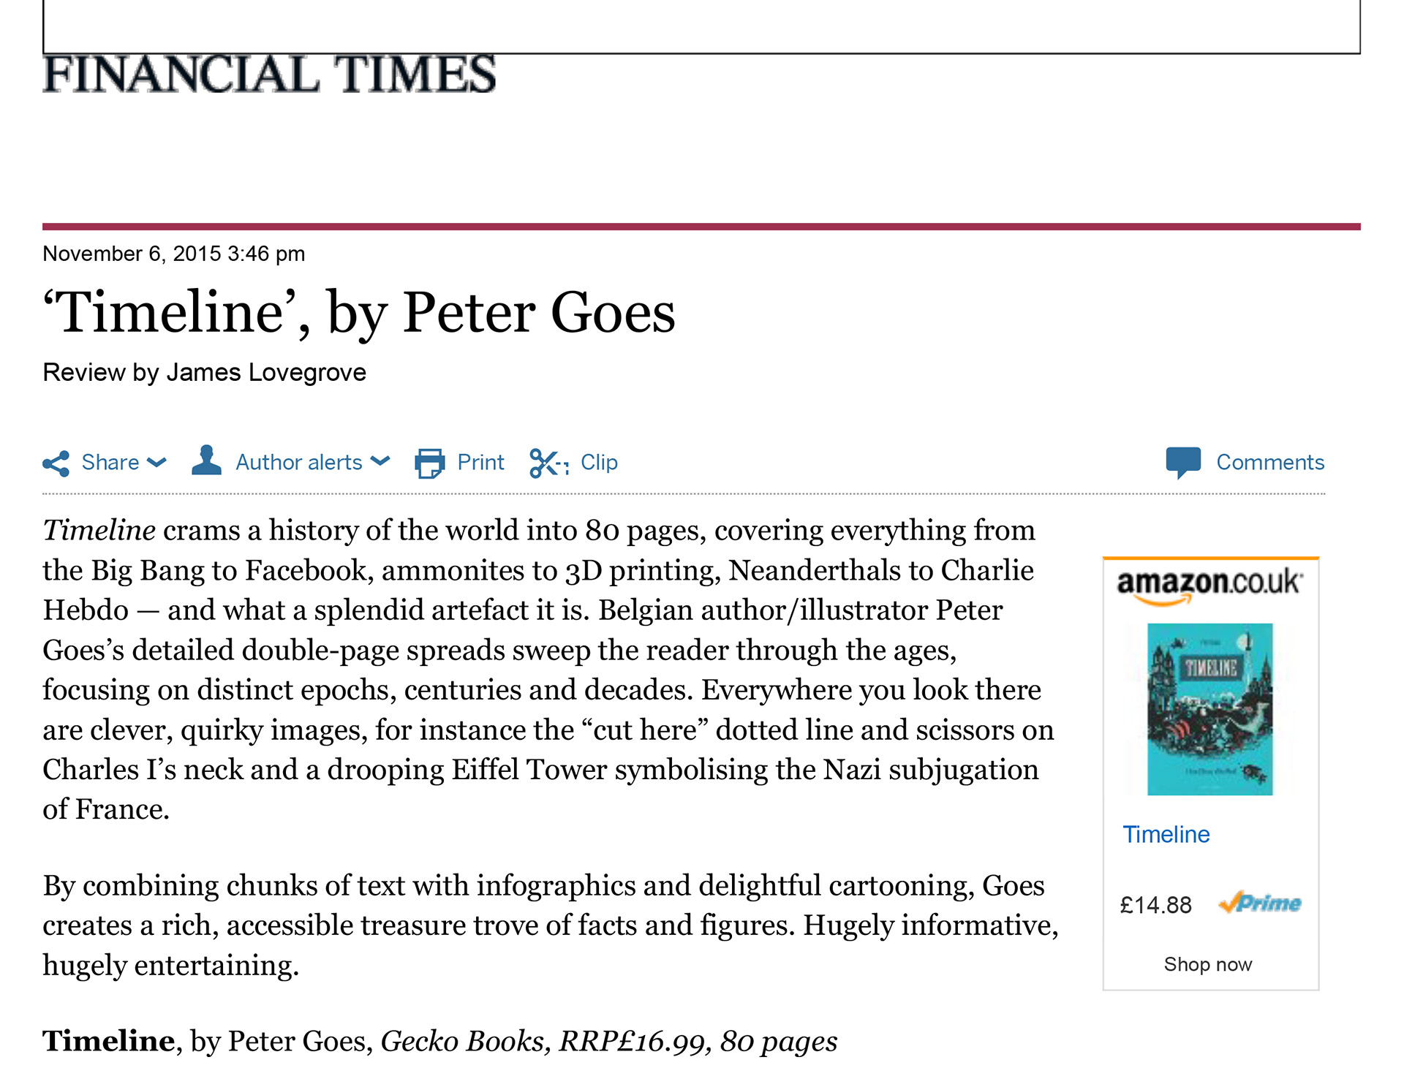Click the Financial Times logo
Viewport: 1404px width, 1087px height.
[269, 75]
